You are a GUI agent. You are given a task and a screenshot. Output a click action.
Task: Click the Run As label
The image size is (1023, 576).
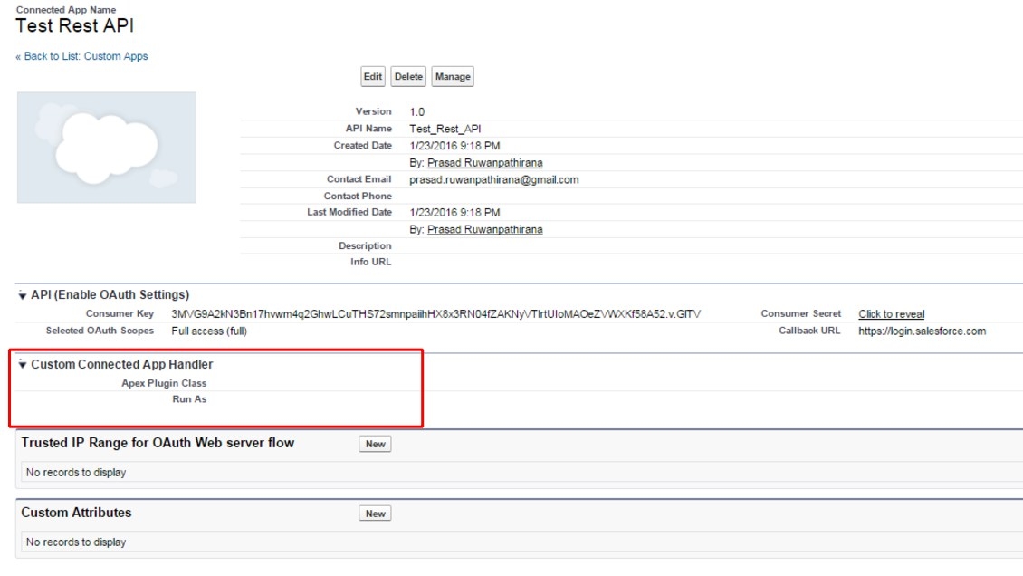(189, 398)
